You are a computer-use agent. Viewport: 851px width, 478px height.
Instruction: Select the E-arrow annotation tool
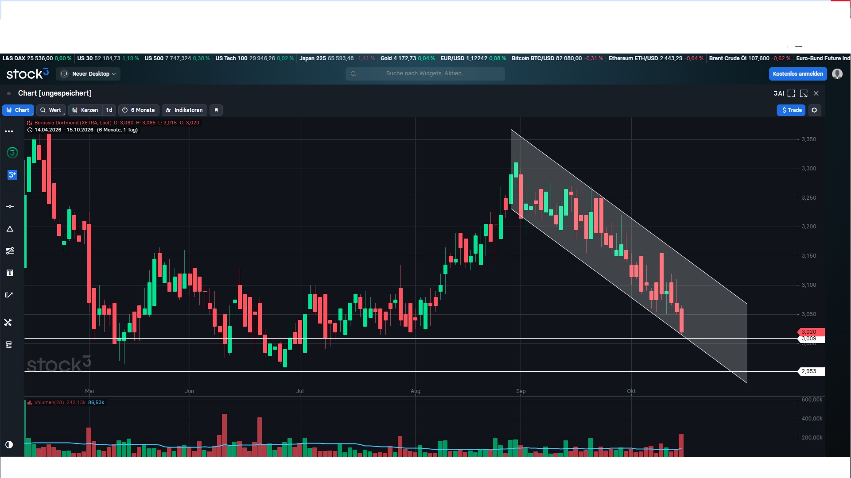[9, 295]
